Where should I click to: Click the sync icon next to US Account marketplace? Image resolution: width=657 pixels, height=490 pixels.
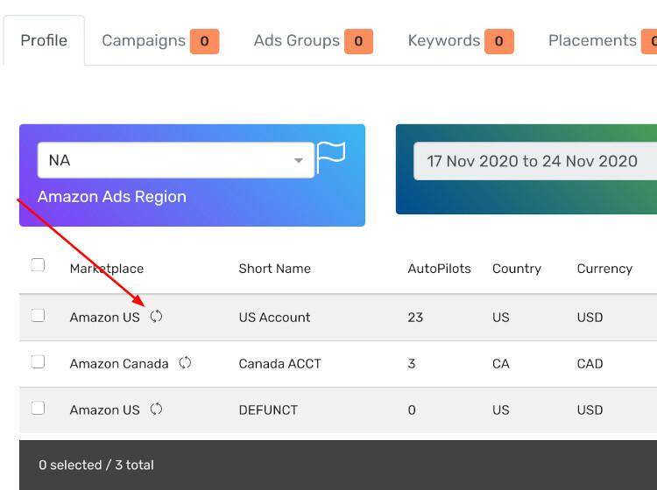coord(156,317)
